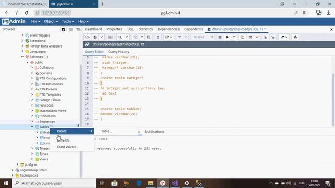Click the Save Data Changes icon
The height and width of the screenshot is (188, 335).
[110, 37]
